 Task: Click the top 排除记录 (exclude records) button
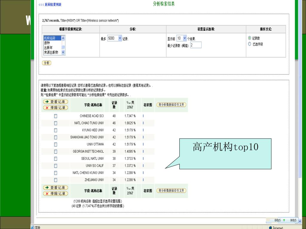point(55,108)
